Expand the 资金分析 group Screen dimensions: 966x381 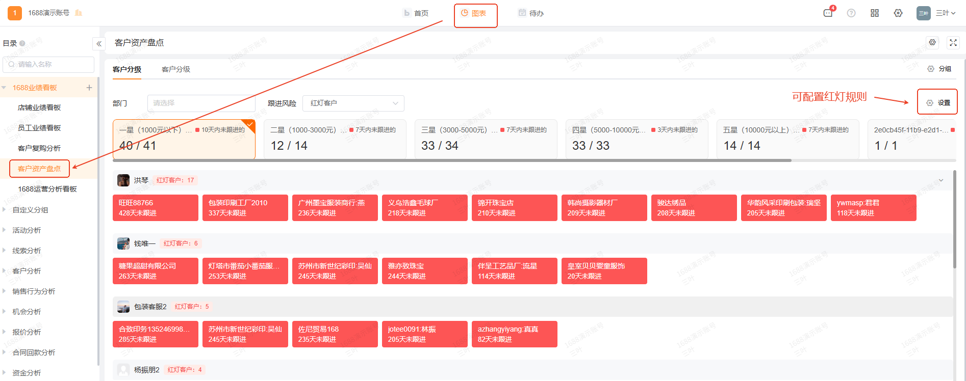click(4, 372)
